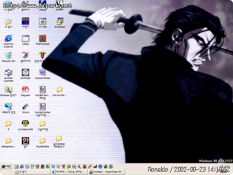Click the first quick launch desktop icon
Image resolution: width=233 pixels, height=175 pixels.
(16, 167)
